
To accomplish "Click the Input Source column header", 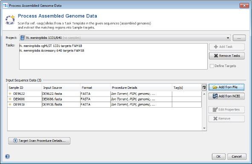I will click(x=61, y=88).
